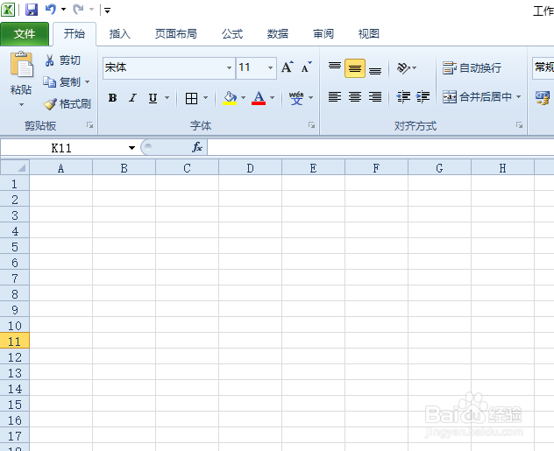Open font color palette dropdown

click(x=272, y=98)
